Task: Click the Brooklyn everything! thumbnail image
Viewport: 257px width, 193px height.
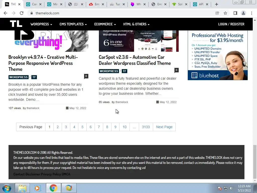Action: [48, 41]
